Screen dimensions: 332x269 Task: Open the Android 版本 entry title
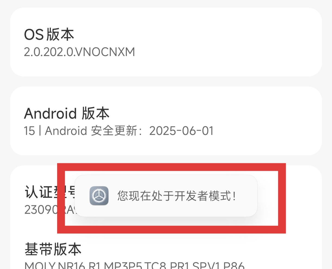[67, 113]
